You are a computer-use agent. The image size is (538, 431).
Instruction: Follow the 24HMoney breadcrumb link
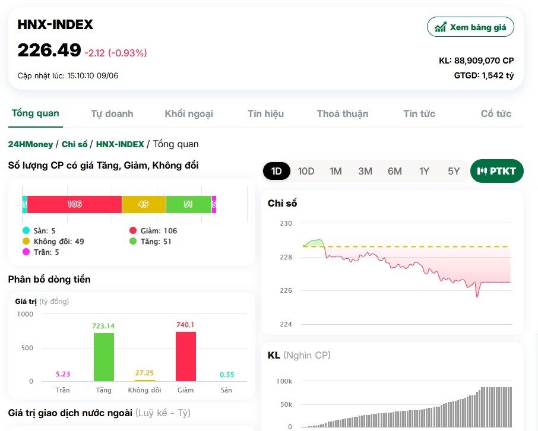30,144
